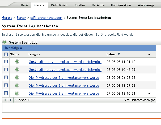Switch to the Basis tab
Image resolution: width=161 pixels, height=125 pixels.
(24, 5)
